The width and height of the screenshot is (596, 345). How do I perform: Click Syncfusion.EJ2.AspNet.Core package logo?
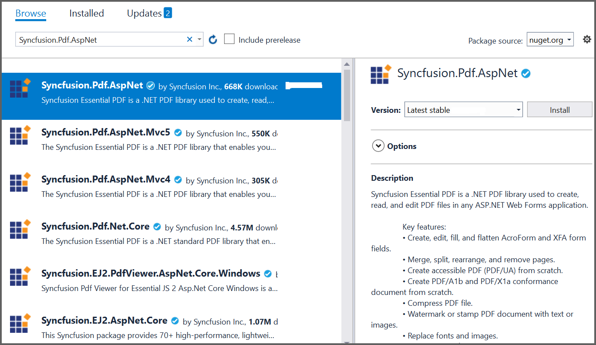[x=20, y=324]
